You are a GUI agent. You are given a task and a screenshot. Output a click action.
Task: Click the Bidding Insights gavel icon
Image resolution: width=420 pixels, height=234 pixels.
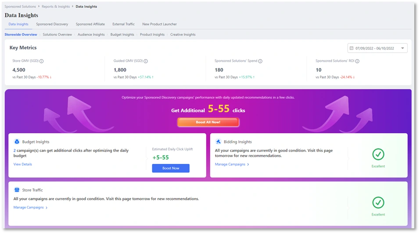point(218,142)
